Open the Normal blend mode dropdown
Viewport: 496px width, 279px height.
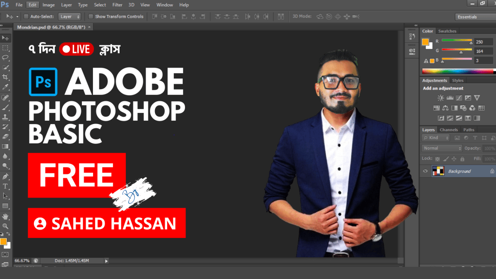coord(442,148)
